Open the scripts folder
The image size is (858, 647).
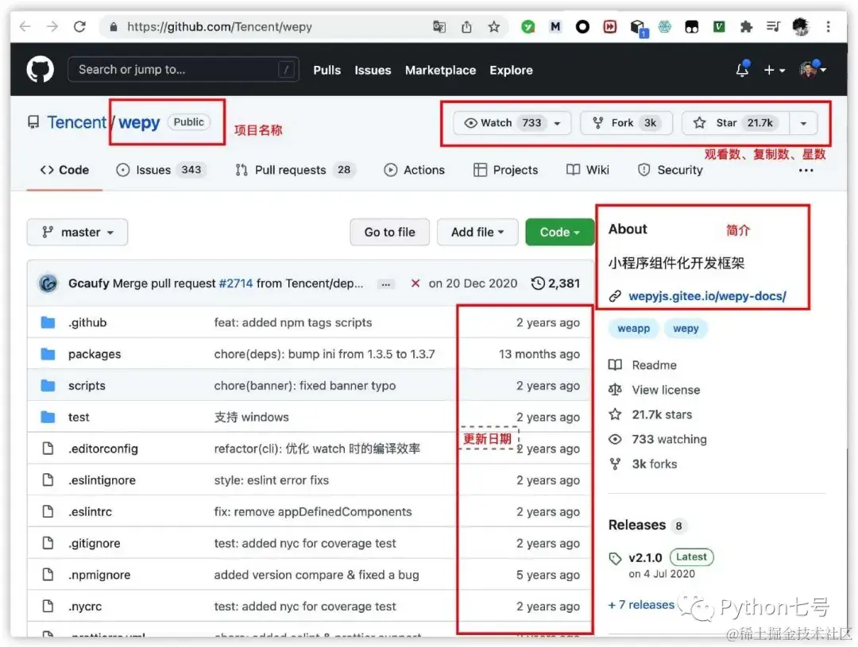[87, 386]
